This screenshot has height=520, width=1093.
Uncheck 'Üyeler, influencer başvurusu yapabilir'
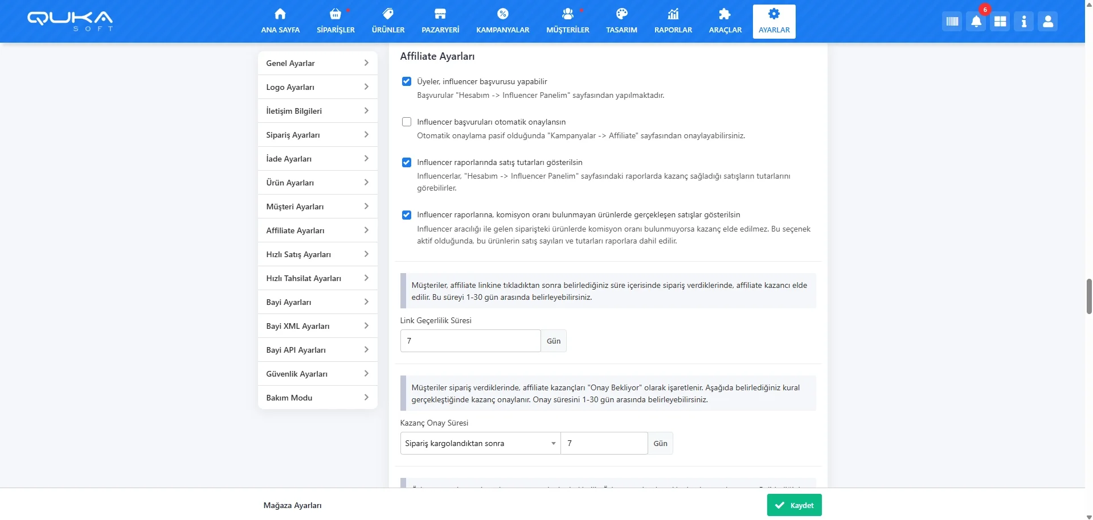tap(407, 81)
